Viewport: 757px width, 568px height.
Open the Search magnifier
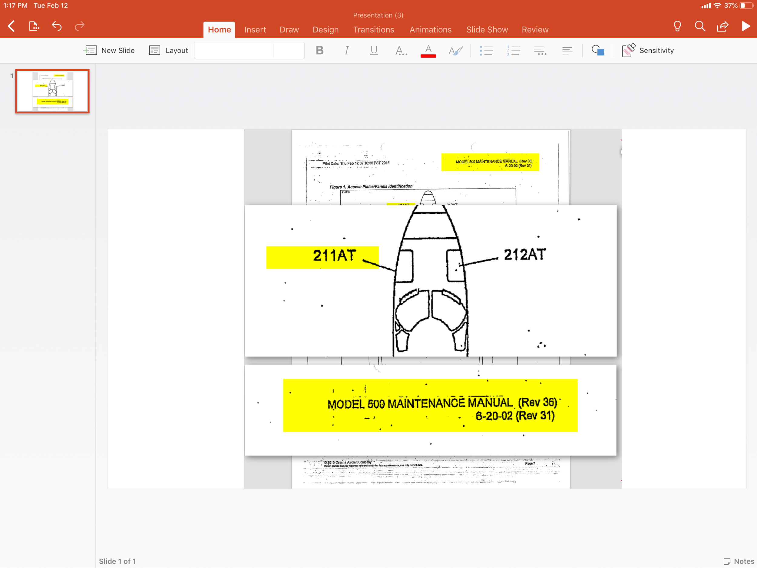pos(700,26)
